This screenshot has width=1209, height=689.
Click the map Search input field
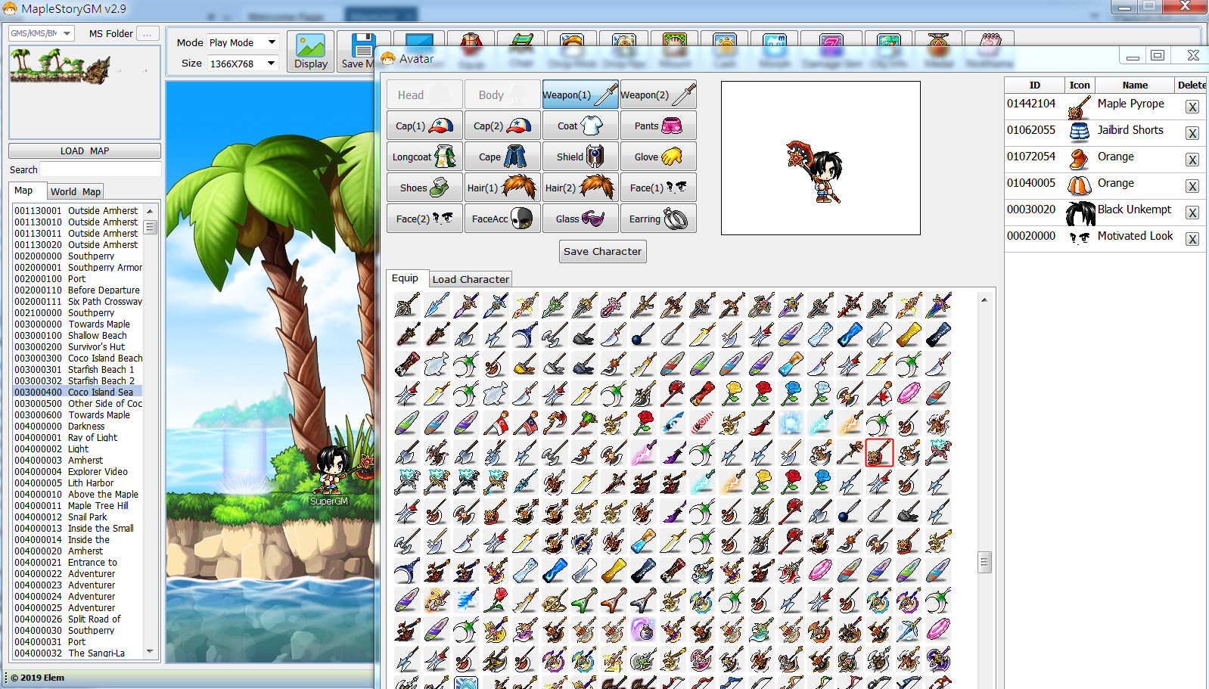(x=100, y=169)
